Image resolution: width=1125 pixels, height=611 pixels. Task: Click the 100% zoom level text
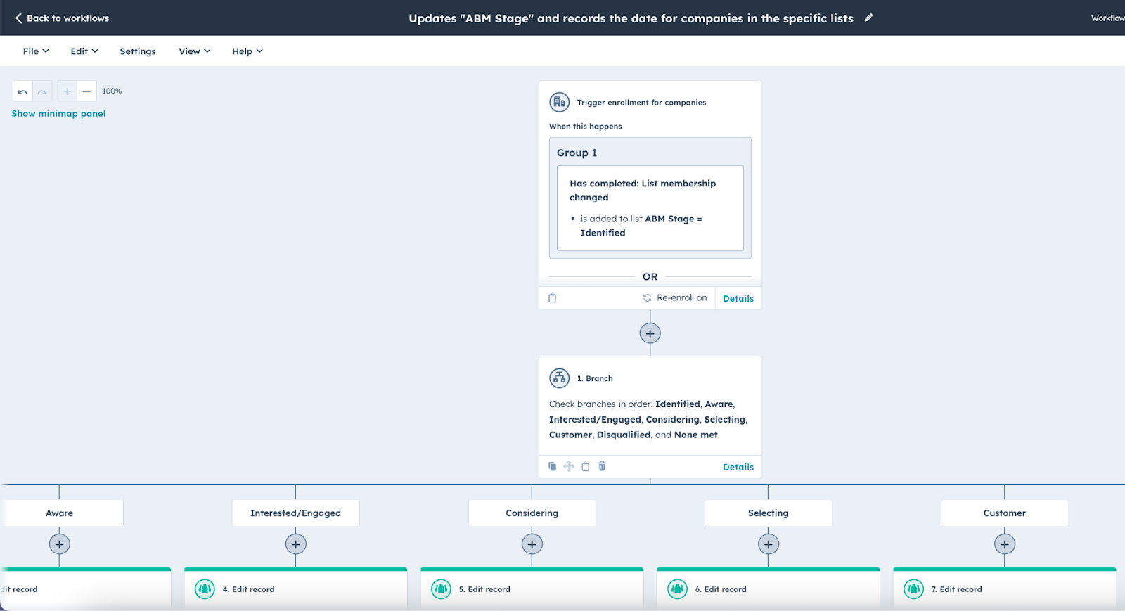(112, 91)
